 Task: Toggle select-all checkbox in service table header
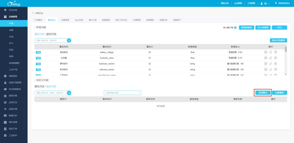click(38, 99)
